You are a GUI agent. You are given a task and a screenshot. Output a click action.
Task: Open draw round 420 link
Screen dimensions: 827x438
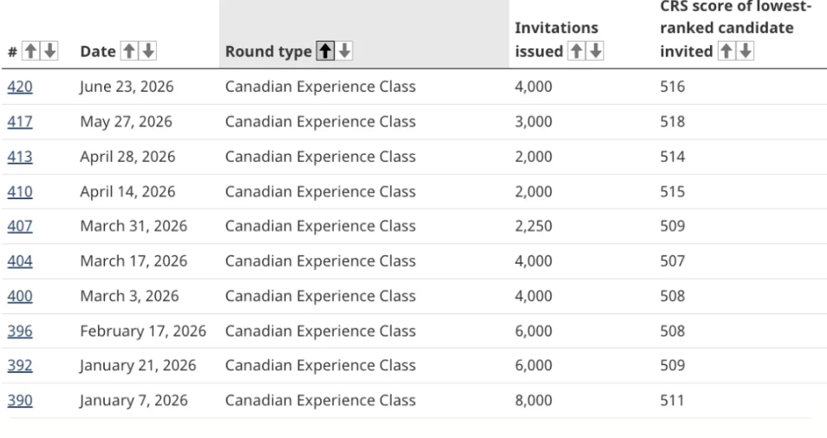[20, 87]
